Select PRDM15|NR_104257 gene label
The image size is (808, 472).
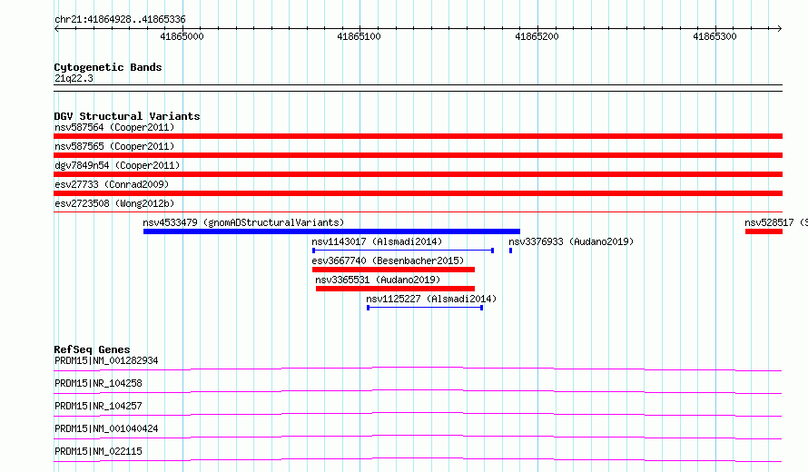(x=98, y=406)
